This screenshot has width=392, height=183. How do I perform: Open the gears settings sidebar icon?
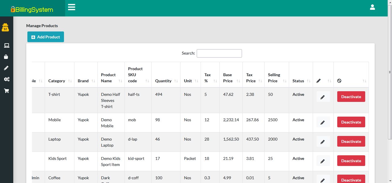(x=6, y=79)
